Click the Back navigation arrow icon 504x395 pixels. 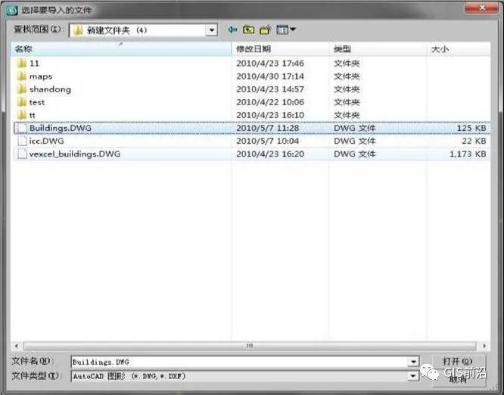(232, 30)
